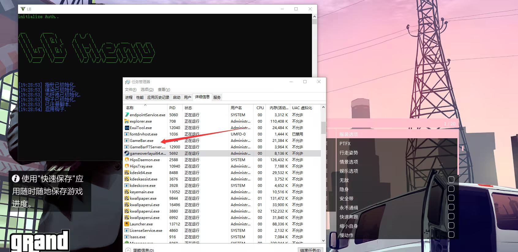Screen dimensions: 518x252
Task: Click the endpointService.exe process icon
Action: 127,115
